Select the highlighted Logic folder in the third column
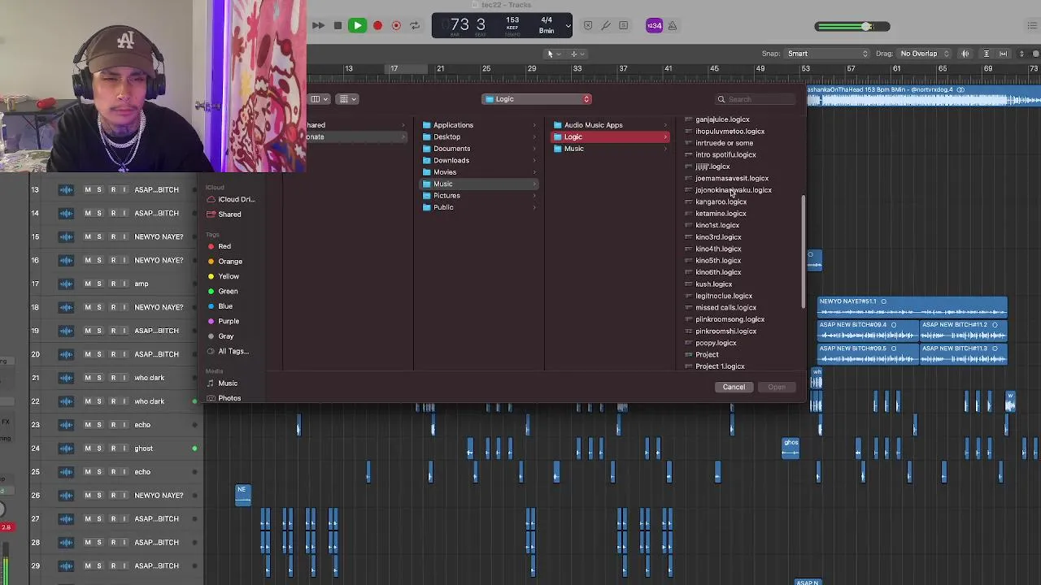 tap(610, 136)
